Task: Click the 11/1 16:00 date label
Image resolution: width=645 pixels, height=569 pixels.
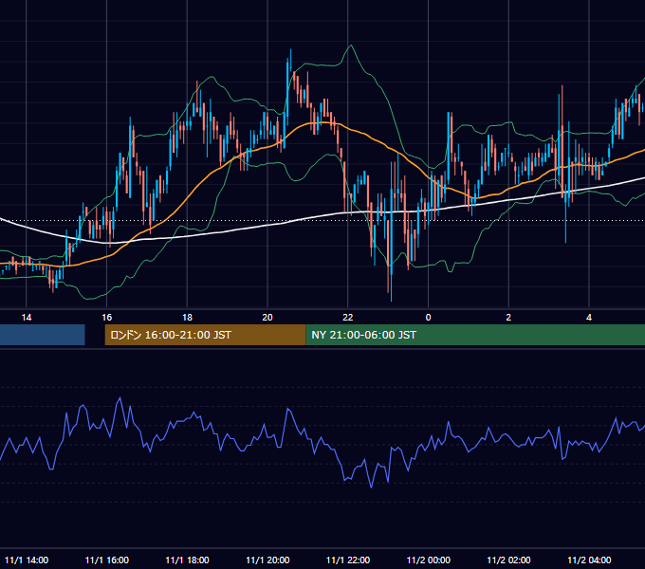Action: 107,560
